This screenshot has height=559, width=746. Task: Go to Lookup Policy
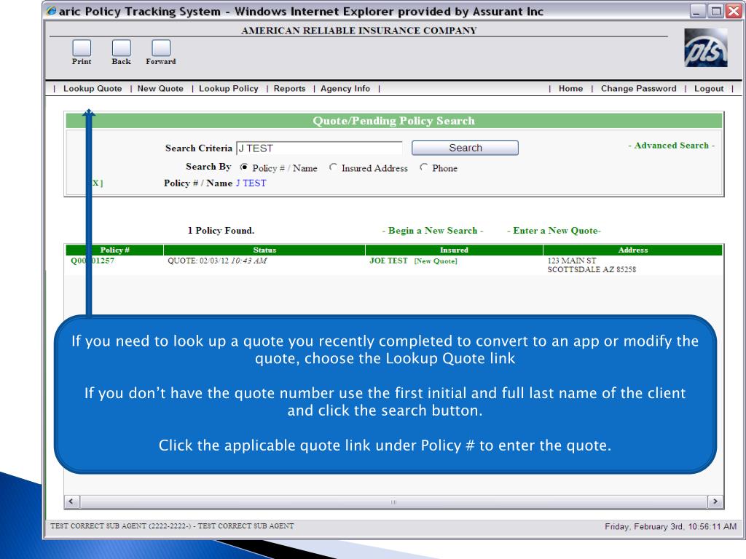coord(228,88)
